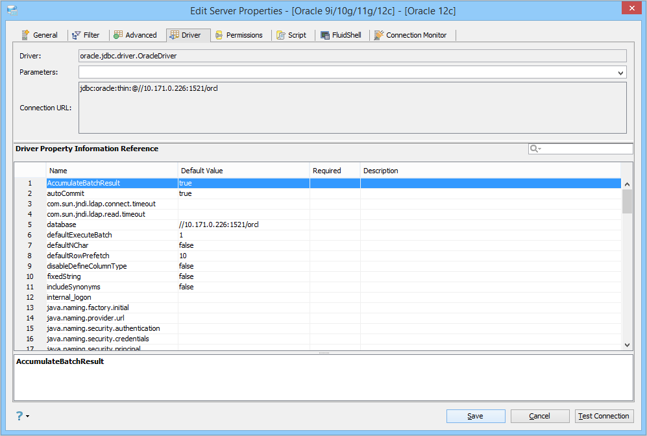Click the FluidShell tab icon
Image resolution: width=647 pixels, height=436 pixels.
tap(325, 35)
